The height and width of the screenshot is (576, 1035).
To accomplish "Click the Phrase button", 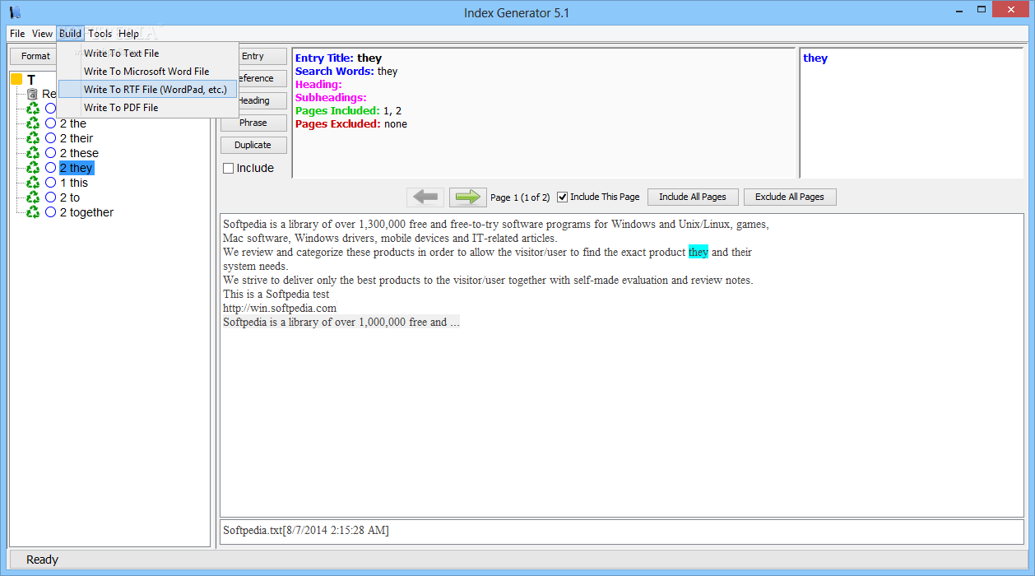I will coord(253,123).
